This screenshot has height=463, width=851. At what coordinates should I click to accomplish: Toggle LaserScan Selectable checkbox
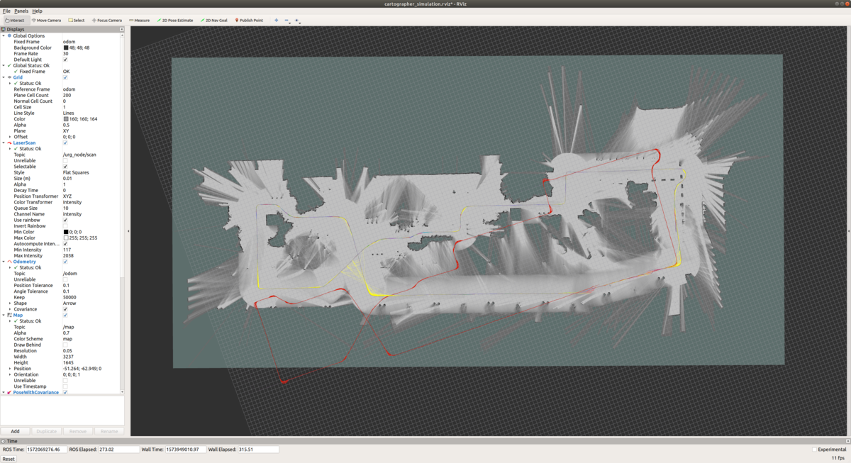pyautogui.click(x=65, y=167)
